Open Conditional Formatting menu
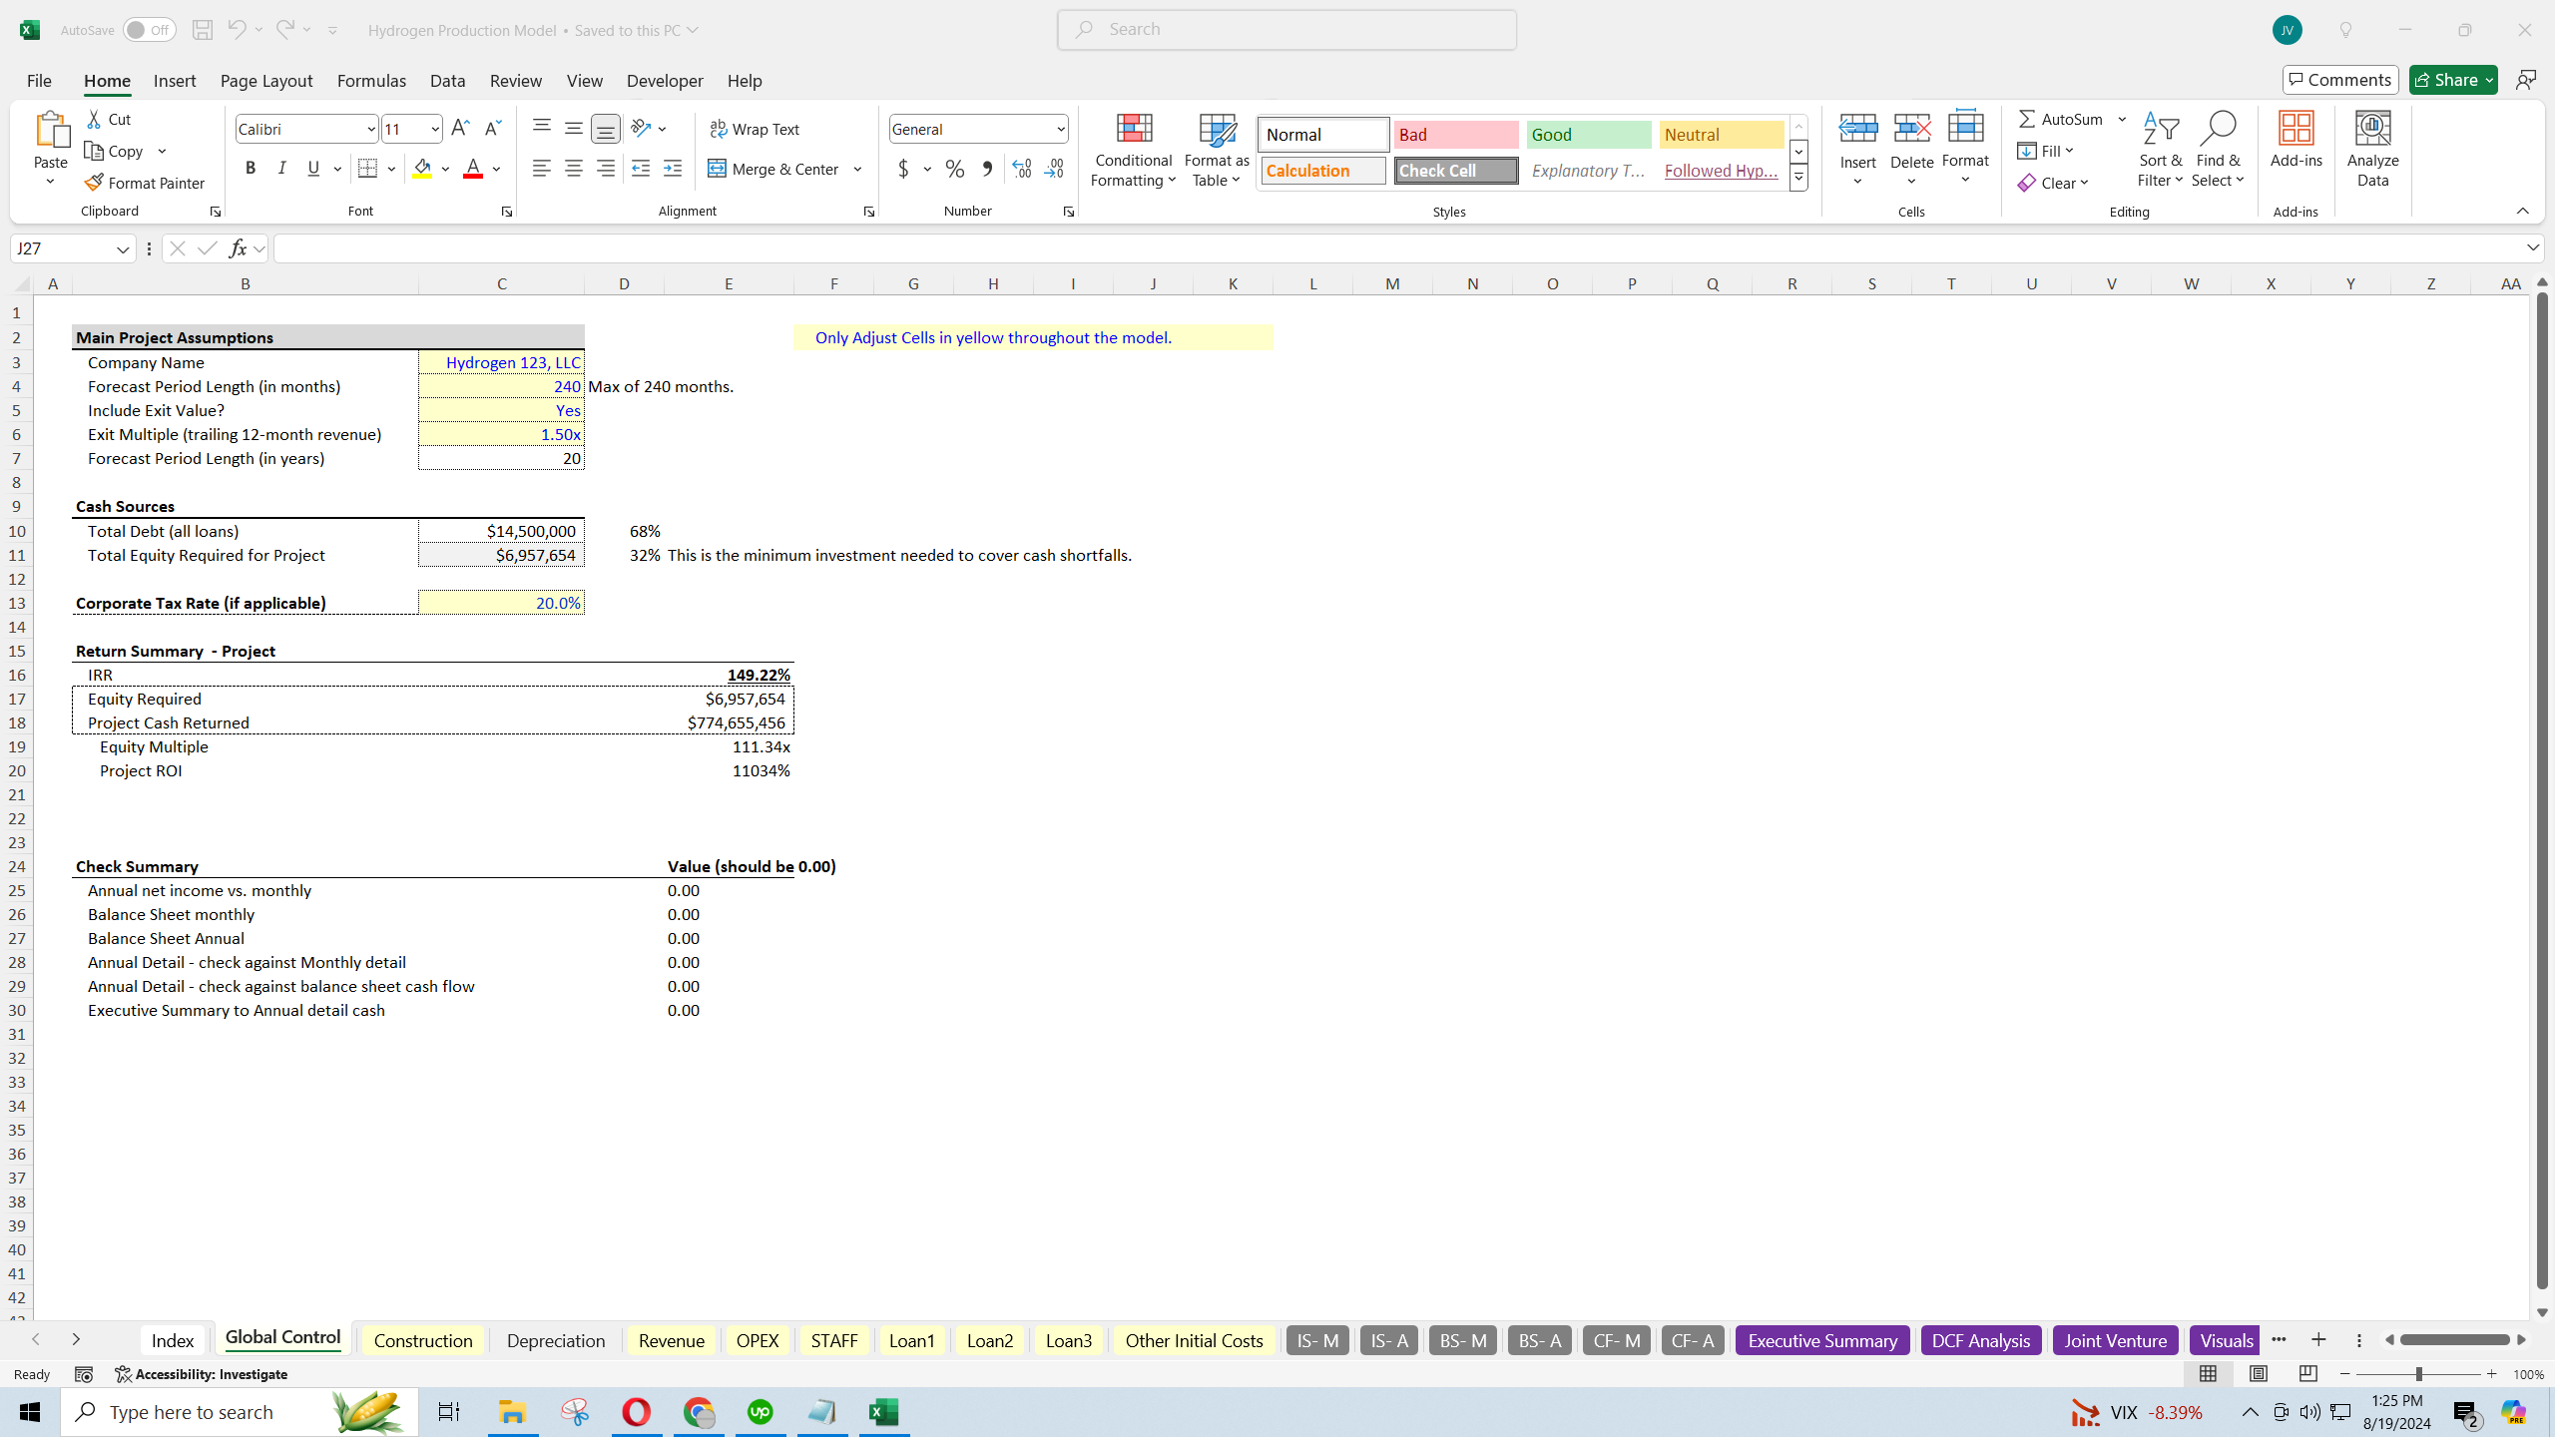The width and height of the screenshot is (2555, 1437). (1133, 150)
